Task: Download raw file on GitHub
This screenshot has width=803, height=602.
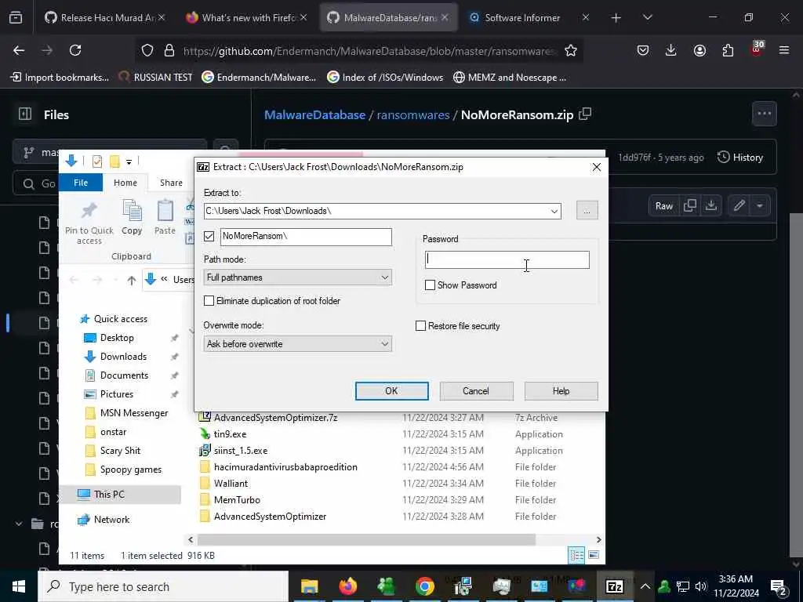Action: click(710, 206)
